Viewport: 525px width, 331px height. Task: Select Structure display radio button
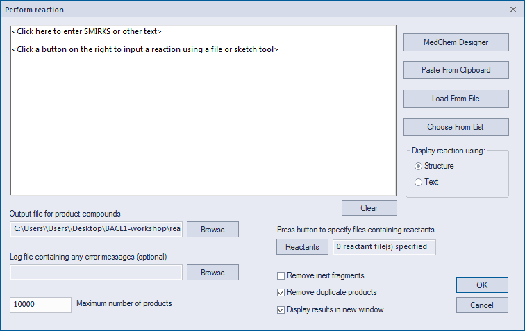pos(418,166)
